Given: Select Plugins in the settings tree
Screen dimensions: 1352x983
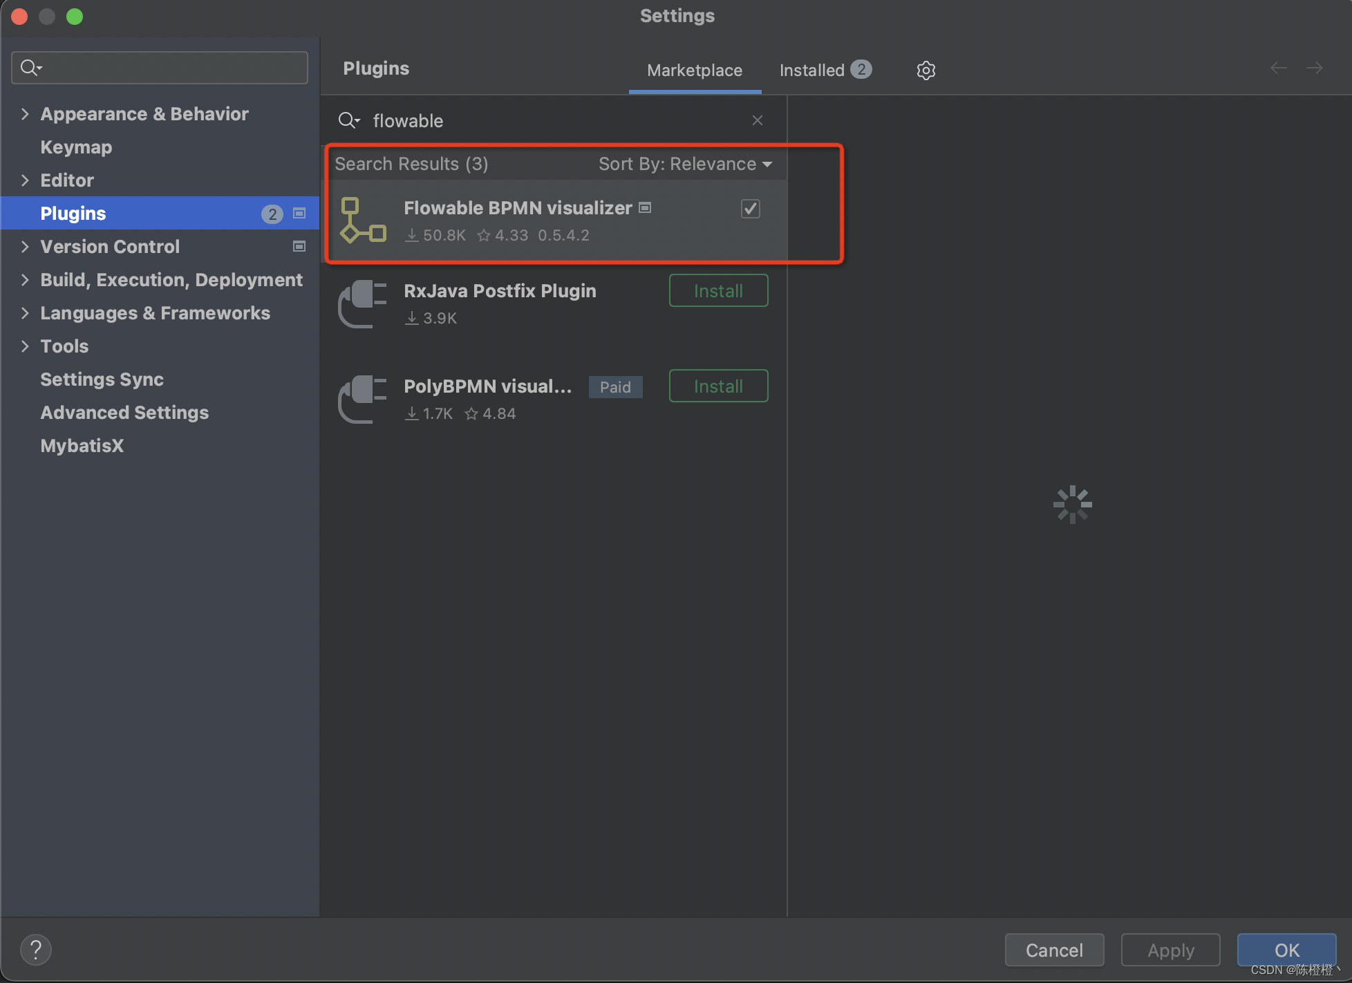Looking at the screenshot, I should 160,214.
